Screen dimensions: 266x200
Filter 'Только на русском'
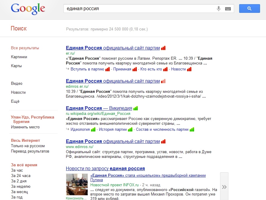click(28, 146)
